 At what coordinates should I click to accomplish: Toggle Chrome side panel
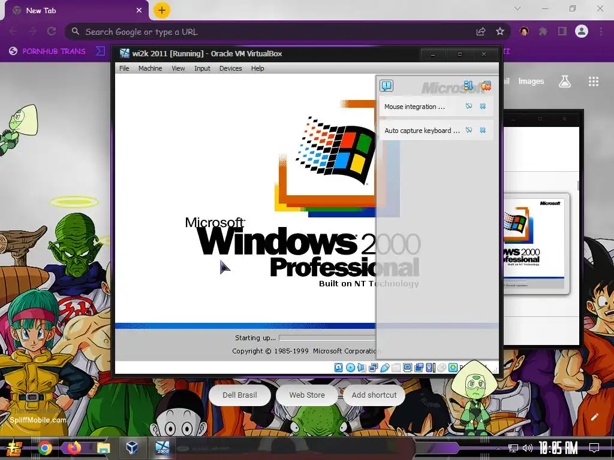(x=562, y=31)
